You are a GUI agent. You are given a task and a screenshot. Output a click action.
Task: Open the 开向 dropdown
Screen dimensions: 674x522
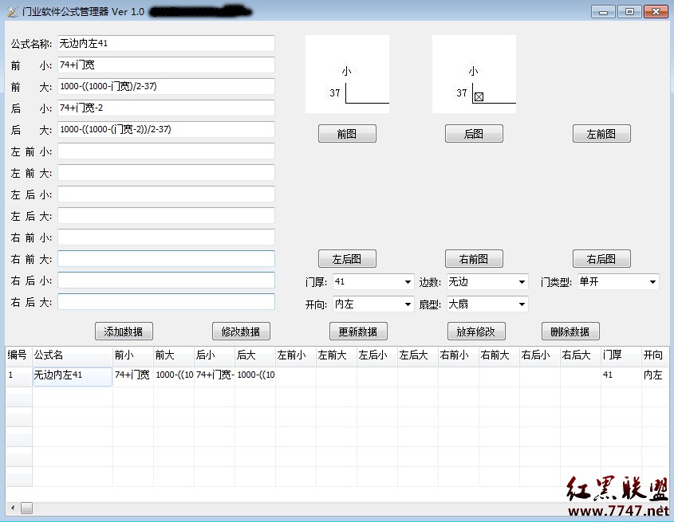click(373, 304)
